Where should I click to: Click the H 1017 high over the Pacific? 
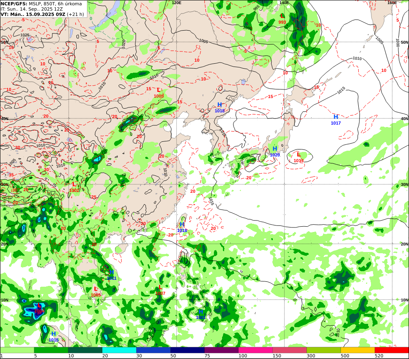coord(336,120)
